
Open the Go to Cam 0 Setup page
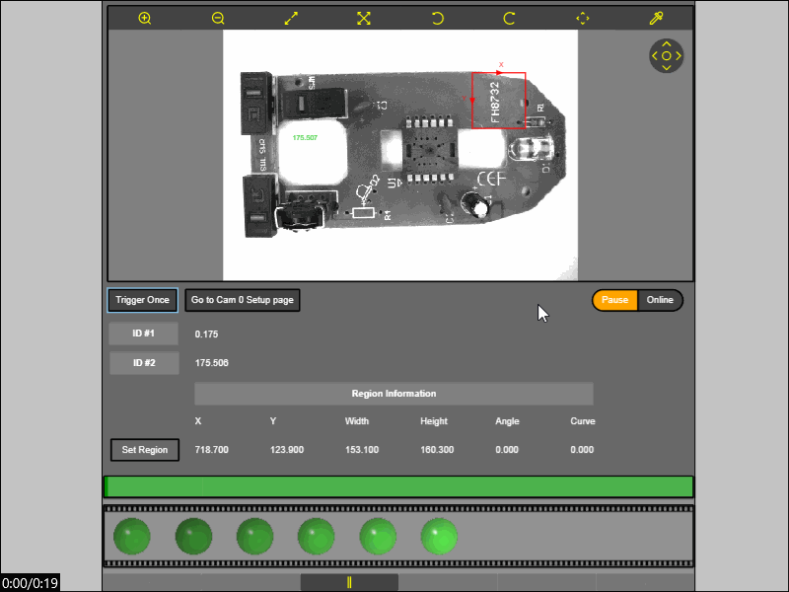243,300
